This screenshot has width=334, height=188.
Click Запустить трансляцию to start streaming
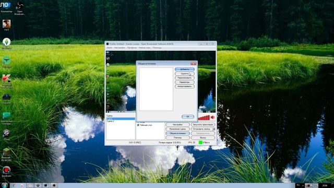203,124
